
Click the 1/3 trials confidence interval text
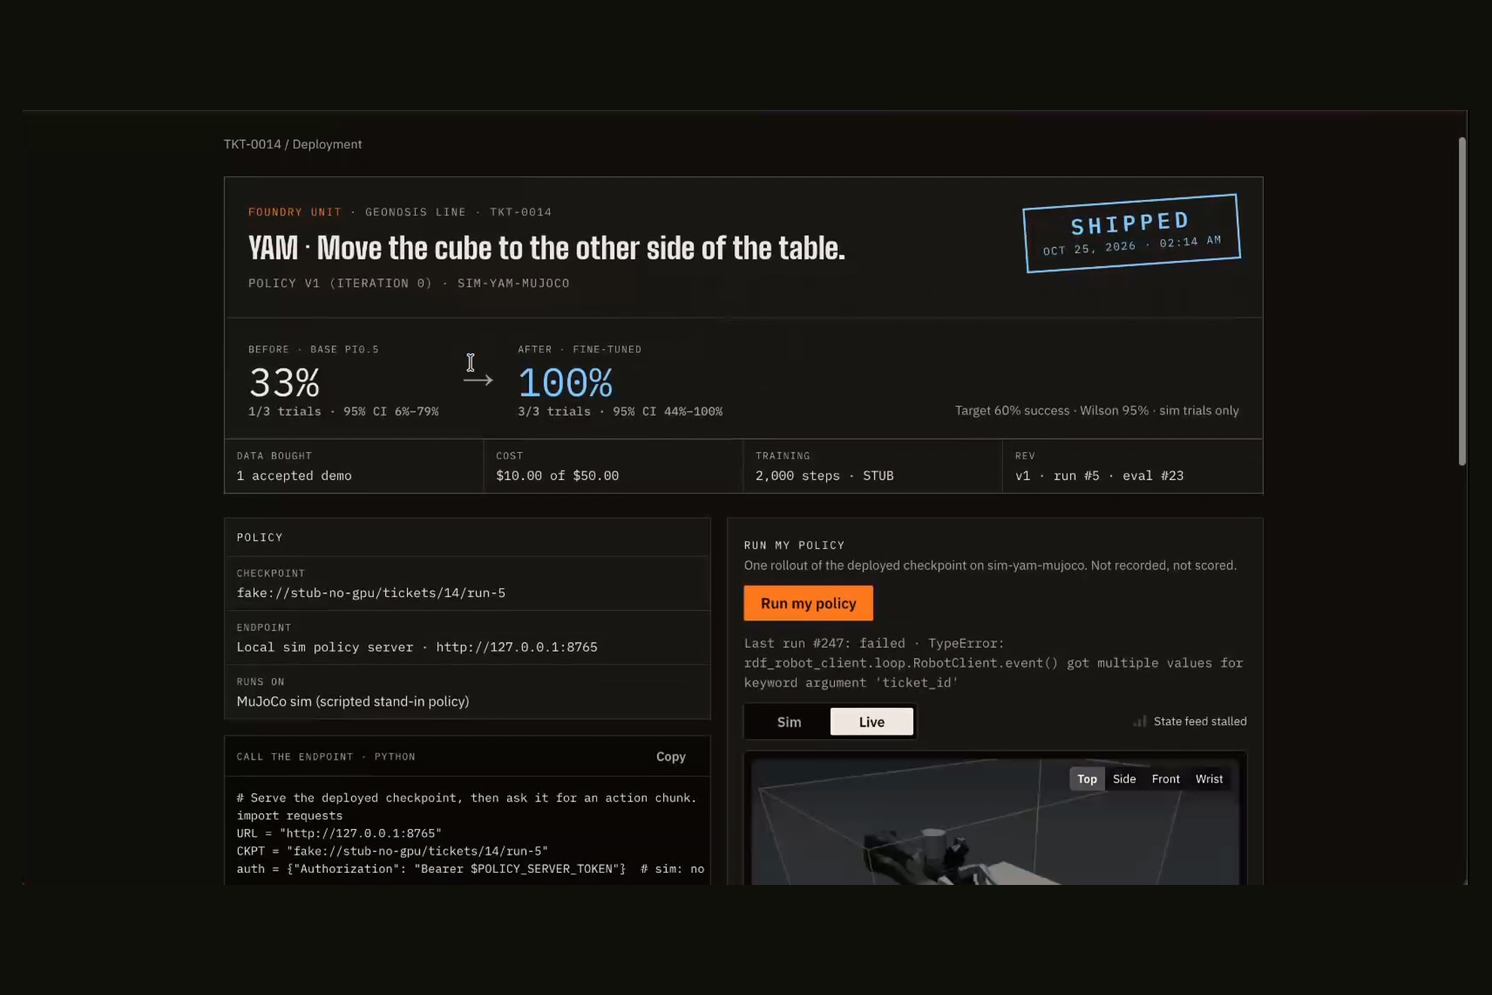pyautogui.click(x=344, y=412)
